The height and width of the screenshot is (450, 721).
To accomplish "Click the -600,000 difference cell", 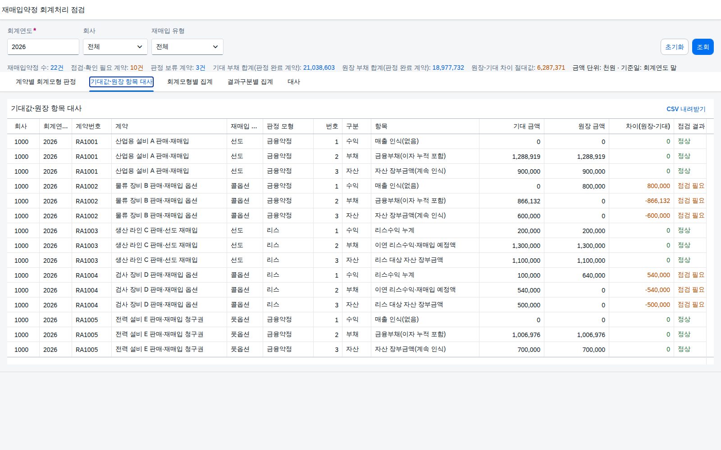I will [657, 216].
